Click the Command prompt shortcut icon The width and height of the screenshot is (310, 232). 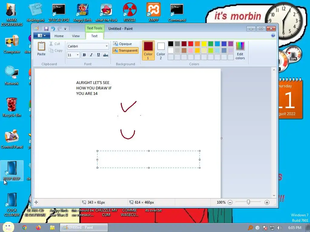[177, 12]
